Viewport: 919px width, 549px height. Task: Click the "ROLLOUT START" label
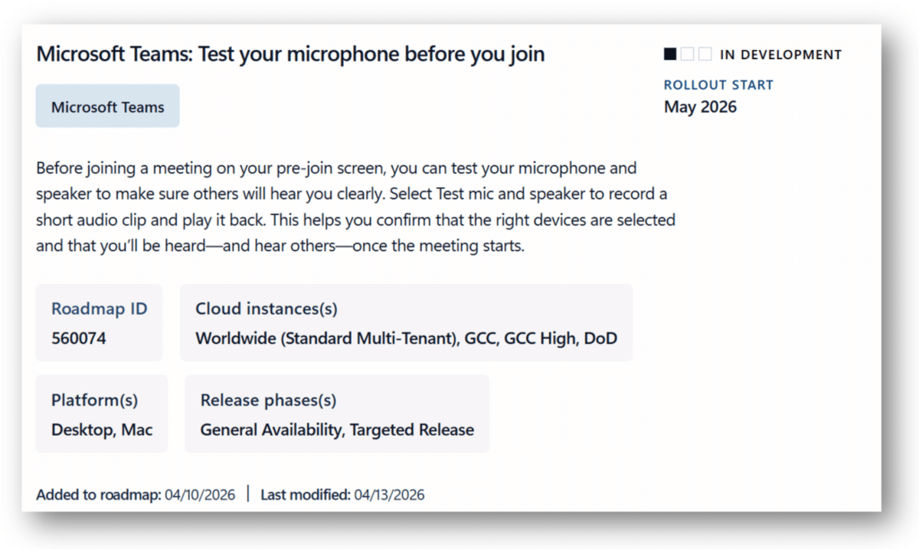tap(718, 85)
